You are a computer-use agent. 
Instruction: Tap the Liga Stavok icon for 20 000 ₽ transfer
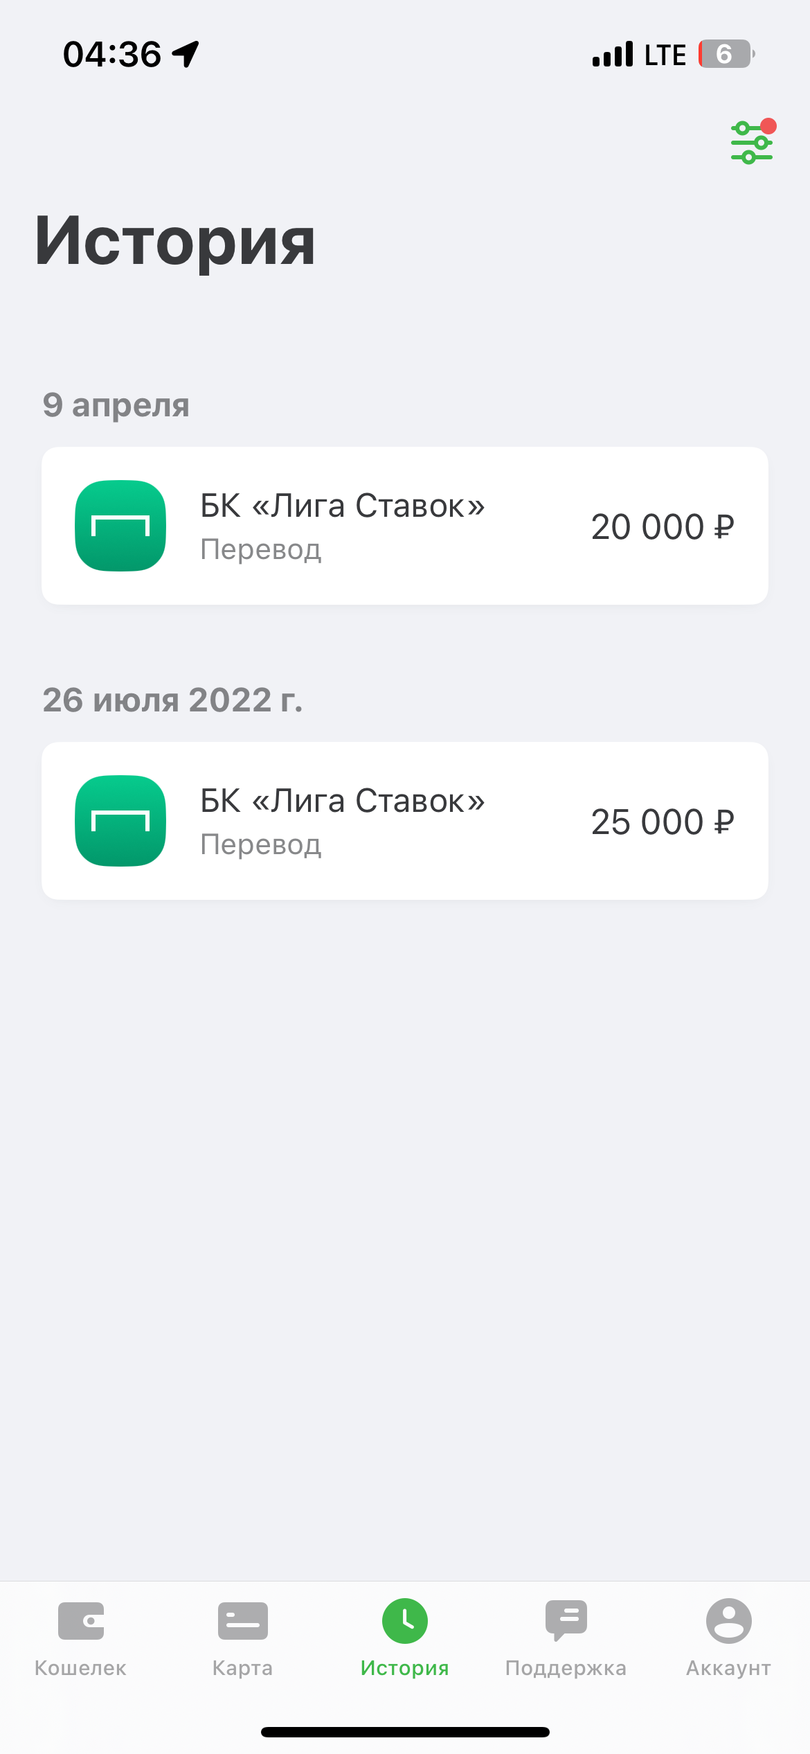(120, 526)
